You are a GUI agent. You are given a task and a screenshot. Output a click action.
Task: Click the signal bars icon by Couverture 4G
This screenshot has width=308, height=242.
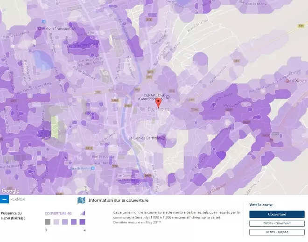[x=83, y=213]
